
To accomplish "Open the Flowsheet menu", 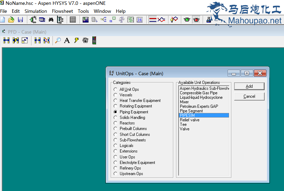I will pyautogui.click(x=62, y=11).
